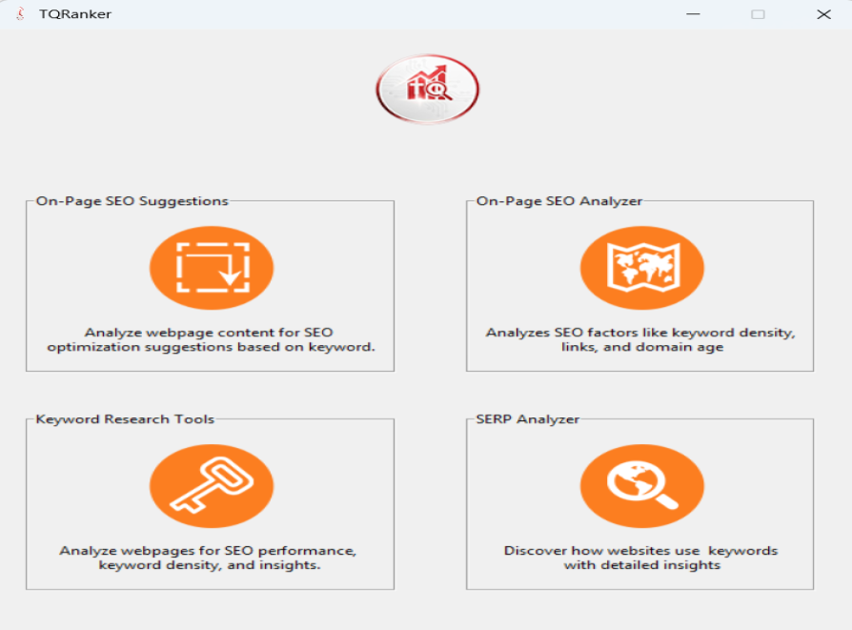Click the "links, and domain age" text line

(x=642, y=347)
